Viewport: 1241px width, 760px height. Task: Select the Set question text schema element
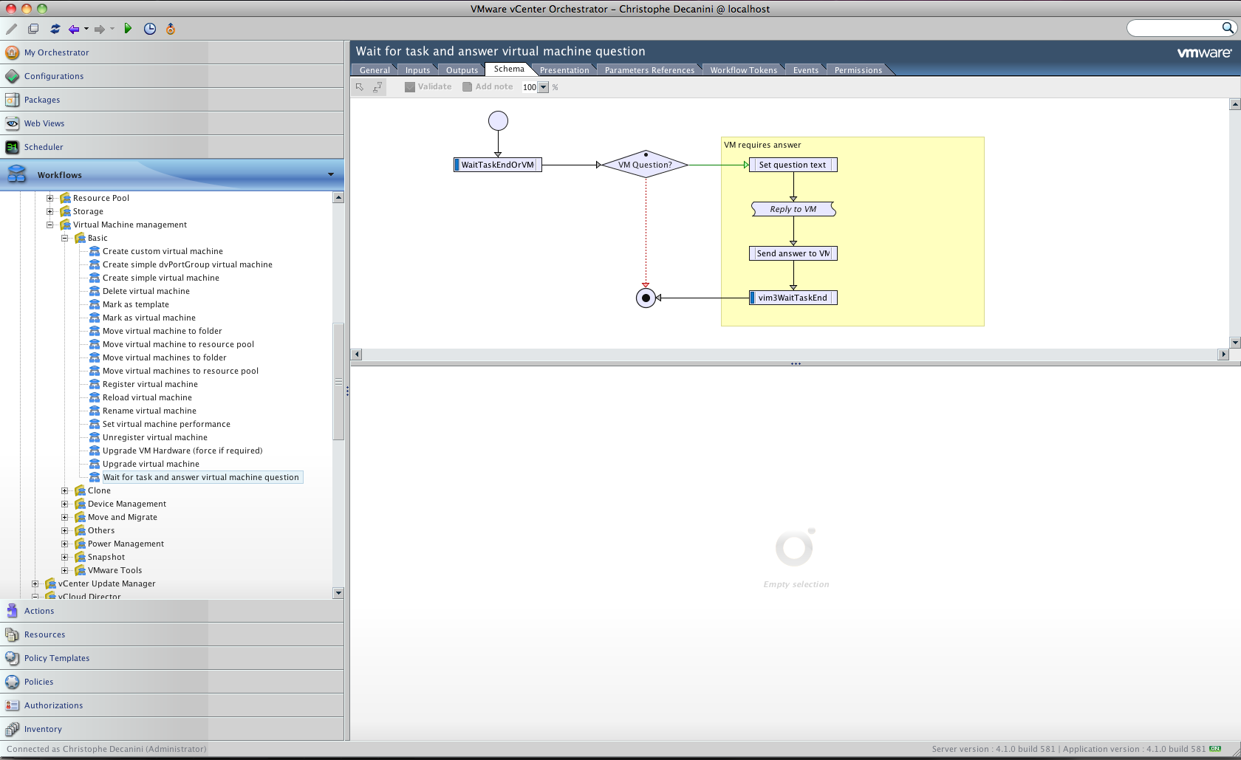click(x=793, y=165)
